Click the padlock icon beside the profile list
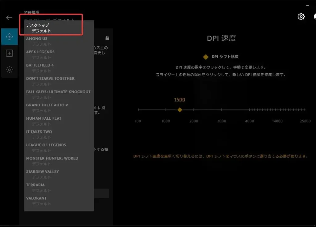Screen dimensions: 316x227 [x=107, y=38]
